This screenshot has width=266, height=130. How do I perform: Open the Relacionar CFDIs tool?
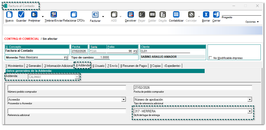[x=74, y=15]
